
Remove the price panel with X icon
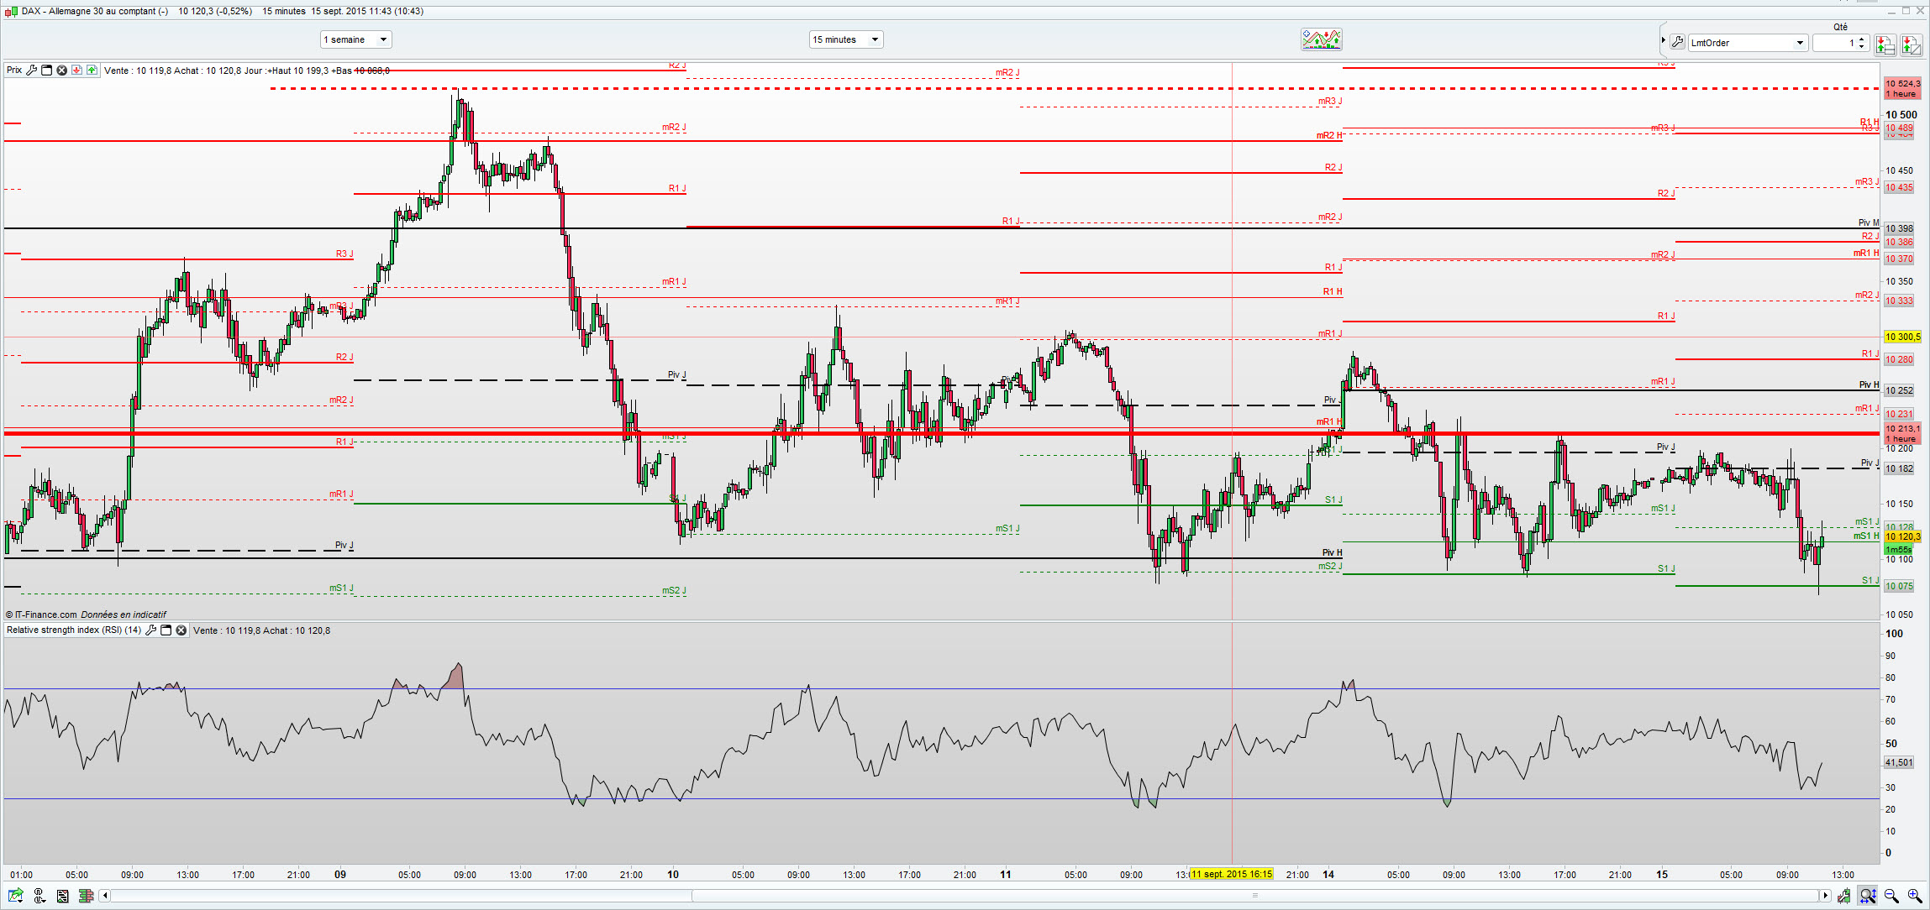click(61, 71)
